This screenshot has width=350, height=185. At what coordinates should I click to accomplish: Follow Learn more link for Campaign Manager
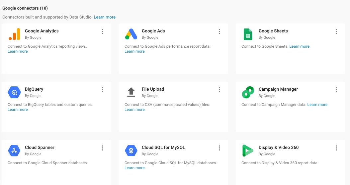pos(317,105)
